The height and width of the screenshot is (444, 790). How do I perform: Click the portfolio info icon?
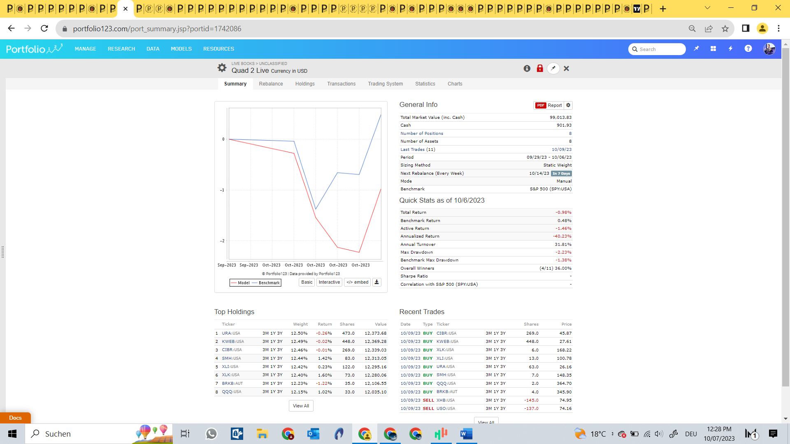coord(527,69)
